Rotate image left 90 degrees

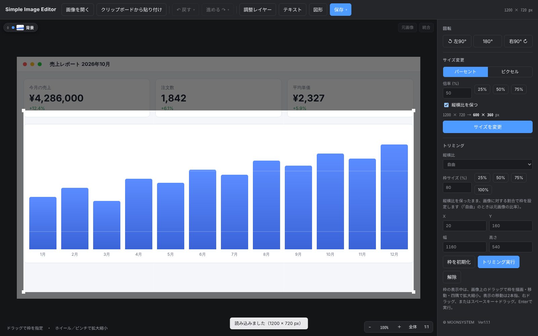pyautogui.click(x=457, y=41)
